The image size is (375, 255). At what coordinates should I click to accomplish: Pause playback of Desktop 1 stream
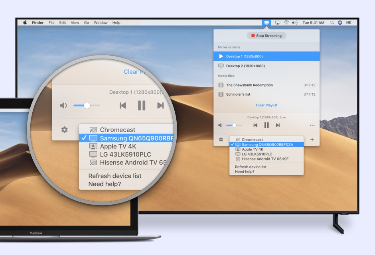pos(266,125)
